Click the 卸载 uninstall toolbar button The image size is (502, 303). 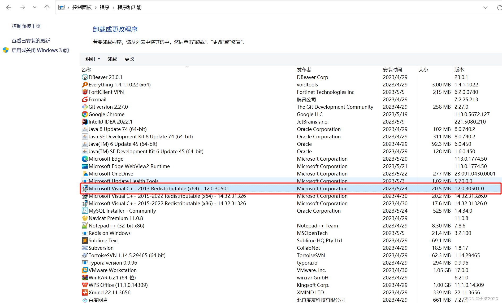(112, 59)
